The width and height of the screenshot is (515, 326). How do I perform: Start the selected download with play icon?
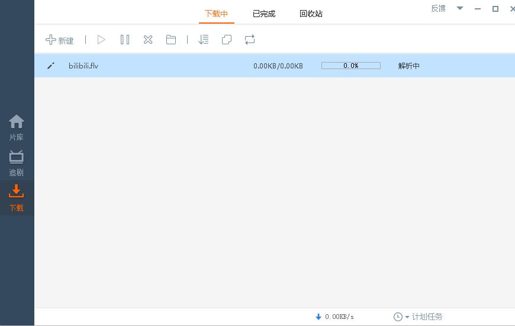101,40
